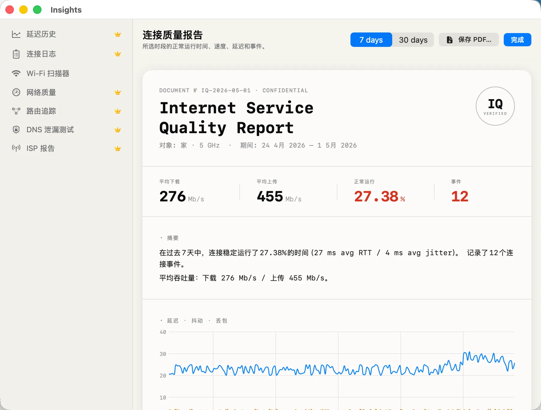Click the 平均上传 label

(x=267, y=182)
